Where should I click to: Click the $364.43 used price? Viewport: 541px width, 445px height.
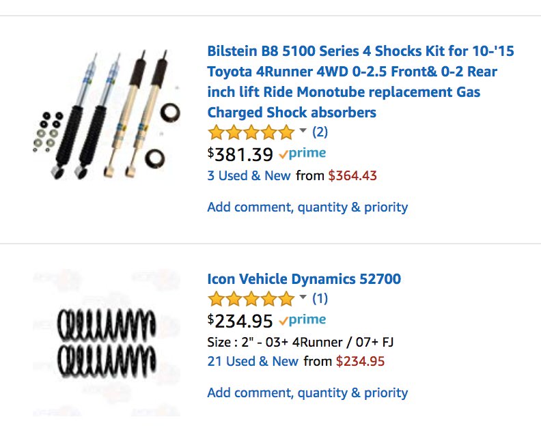coord(352,175)
